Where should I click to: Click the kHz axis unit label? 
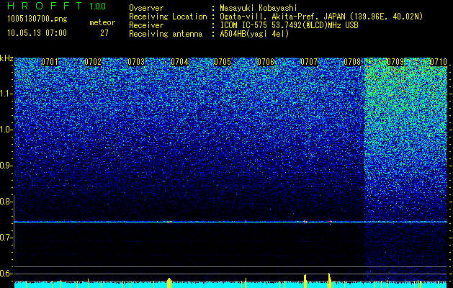(6, 58)
